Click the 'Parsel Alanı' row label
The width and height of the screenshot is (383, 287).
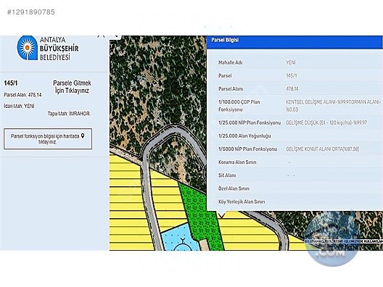click(231, 89)
